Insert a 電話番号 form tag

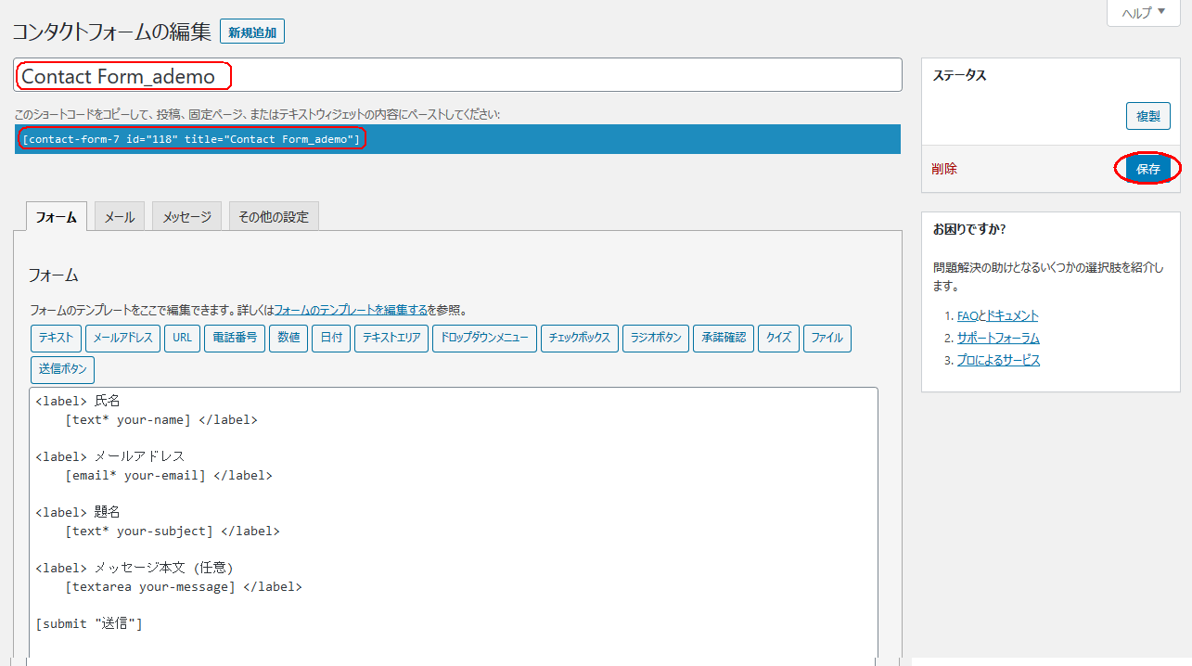tap(235, 338)
